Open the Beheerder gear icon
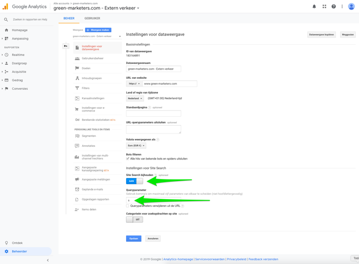 coord(6,251)
